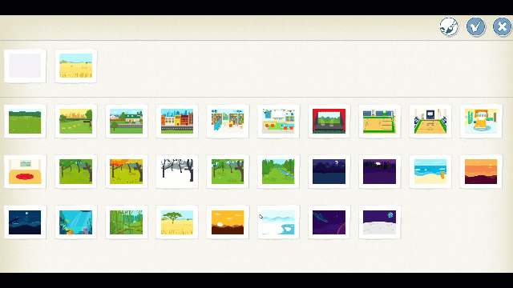The height and width of the screenshot is (288, 513).
Task: Choose the theater stage with red curtains
Action: (x=329, y=121)
